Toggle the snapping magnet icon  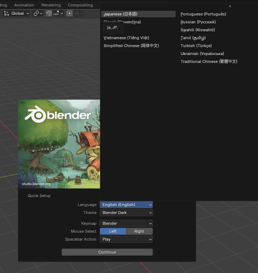(49, 13)
